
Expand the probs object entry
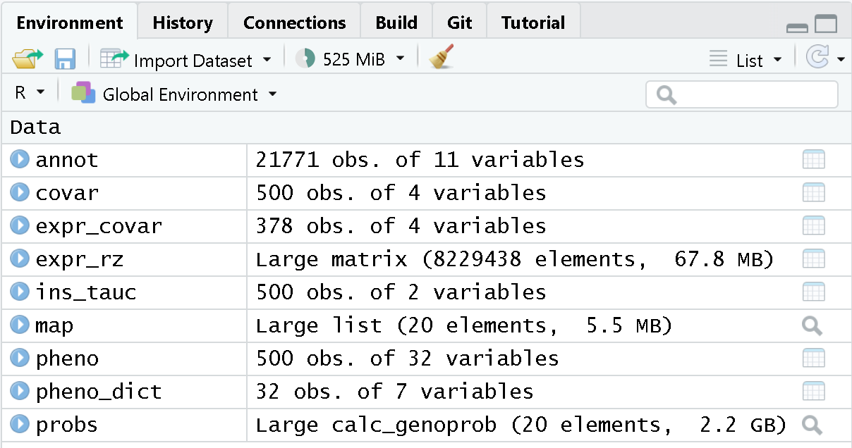click(18, 424)
